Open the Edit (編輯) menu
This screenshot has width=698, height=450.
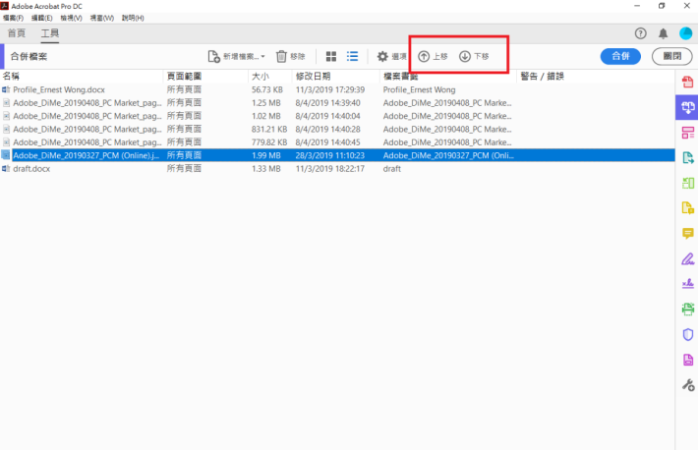click(x=42, y=18)
